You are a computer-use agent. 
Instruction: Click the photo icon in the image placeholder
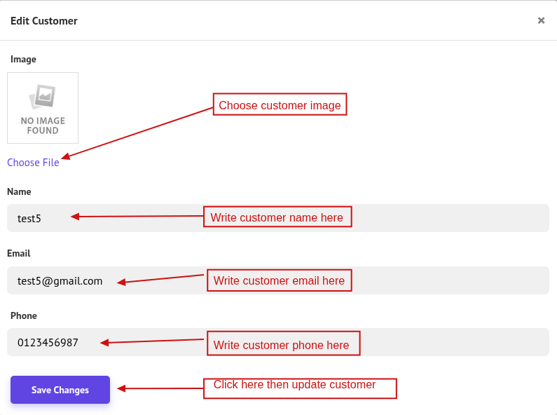tap(43, 96)
